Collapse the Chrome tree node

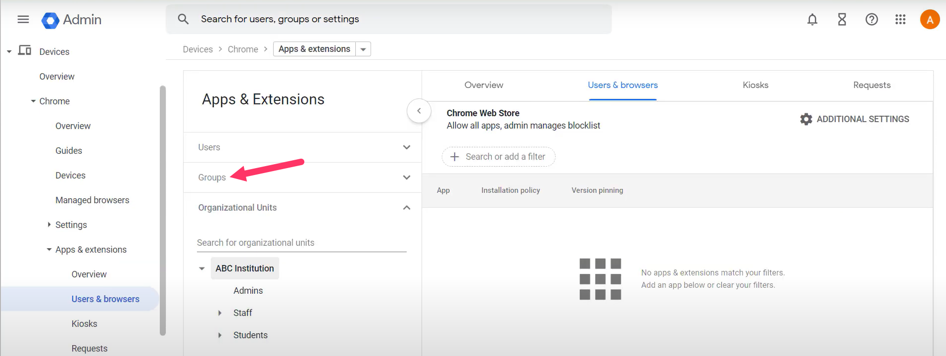pyautogui.click(x=33, y=101)
